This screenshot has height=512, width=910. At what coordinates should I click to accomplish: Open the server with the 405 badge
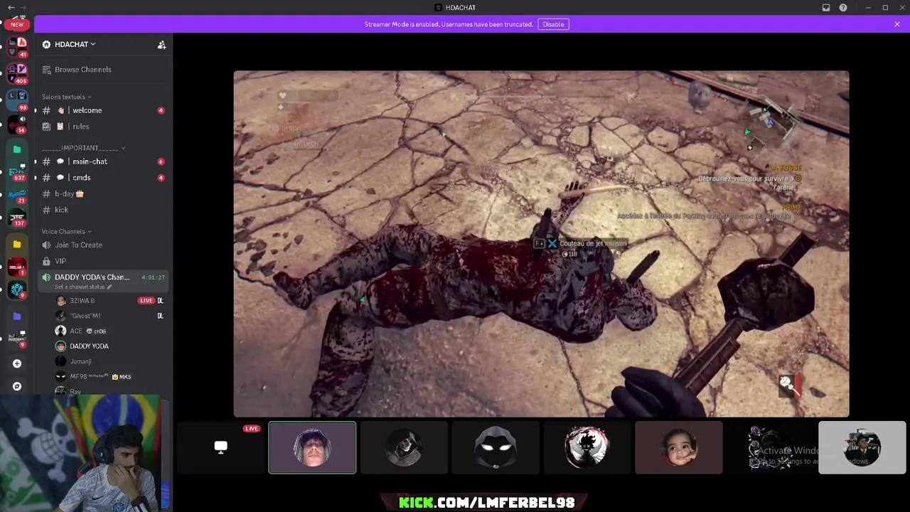pos(17,73)
